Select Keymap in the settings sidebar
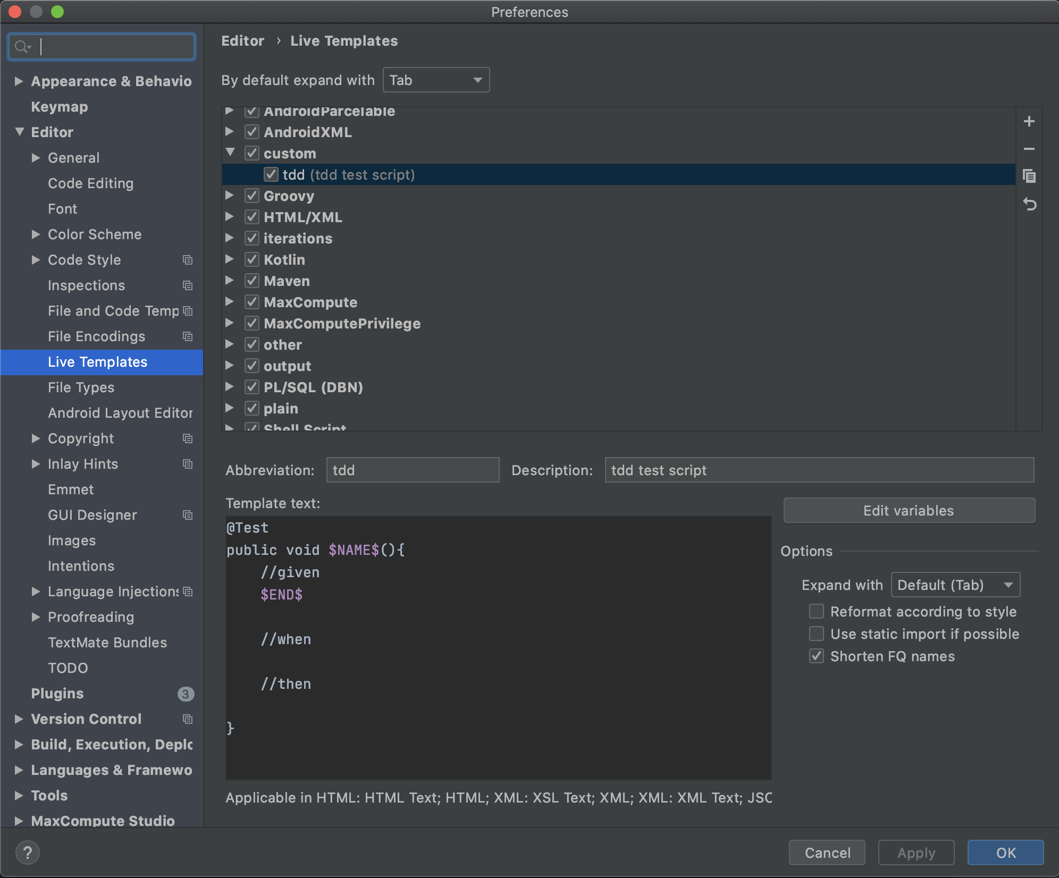This screenshot has width=1059, height=878. click(x=59, y=107)
